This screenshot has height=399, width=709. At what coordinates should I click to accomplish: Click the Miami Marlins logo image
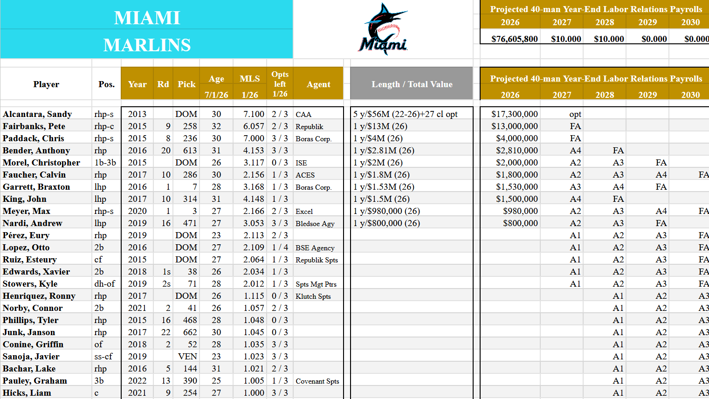383,29
